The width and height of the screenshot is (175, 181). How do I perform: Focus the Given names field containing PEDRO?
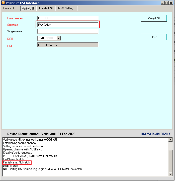point(68,18)
